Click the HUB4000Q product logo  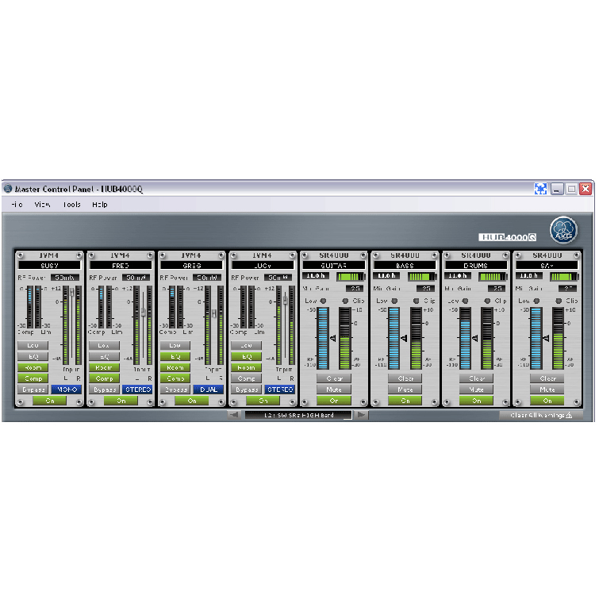(x=507, y=237)
